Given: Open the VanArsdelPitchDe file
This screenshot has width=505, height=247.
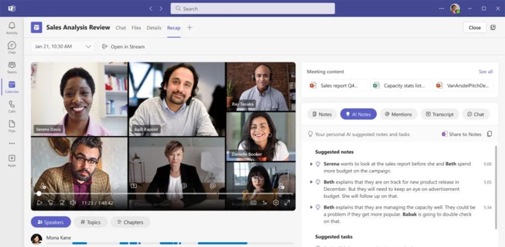Looking at the screenshot, I should (x=463, y=86).
